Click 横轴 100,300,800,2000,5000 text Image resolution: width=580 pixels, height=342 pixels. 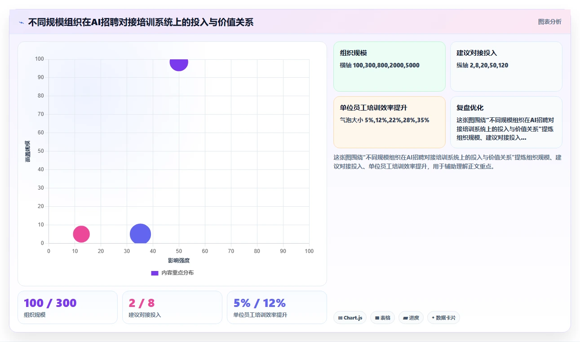380,66
